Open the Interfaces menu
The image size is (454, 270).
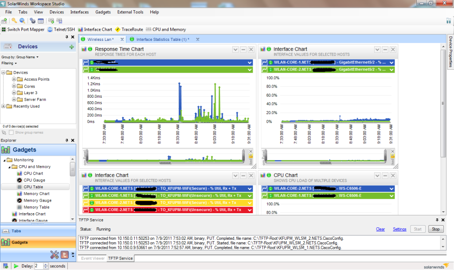pos(79,12)
